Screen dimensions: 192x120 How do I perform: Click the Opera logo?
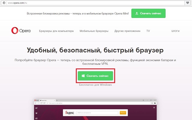tap(21, 30)
